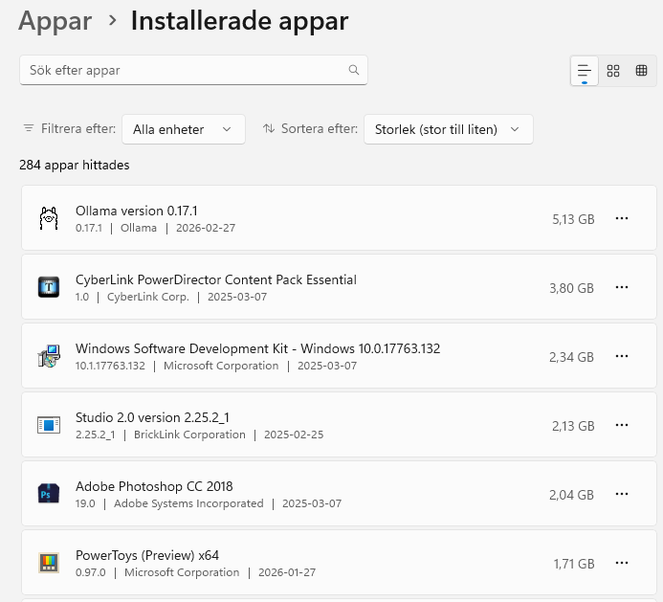Click the 2026-02-27 install date
This screenshot has height=602, width=663.
click(206, 228)
